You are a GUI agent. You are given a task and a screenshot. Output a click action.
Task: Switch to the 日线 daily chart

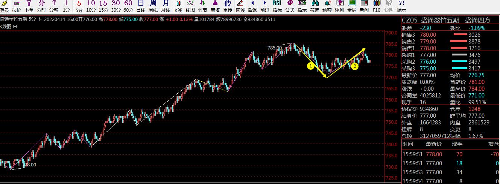click(x=141, y=6)
